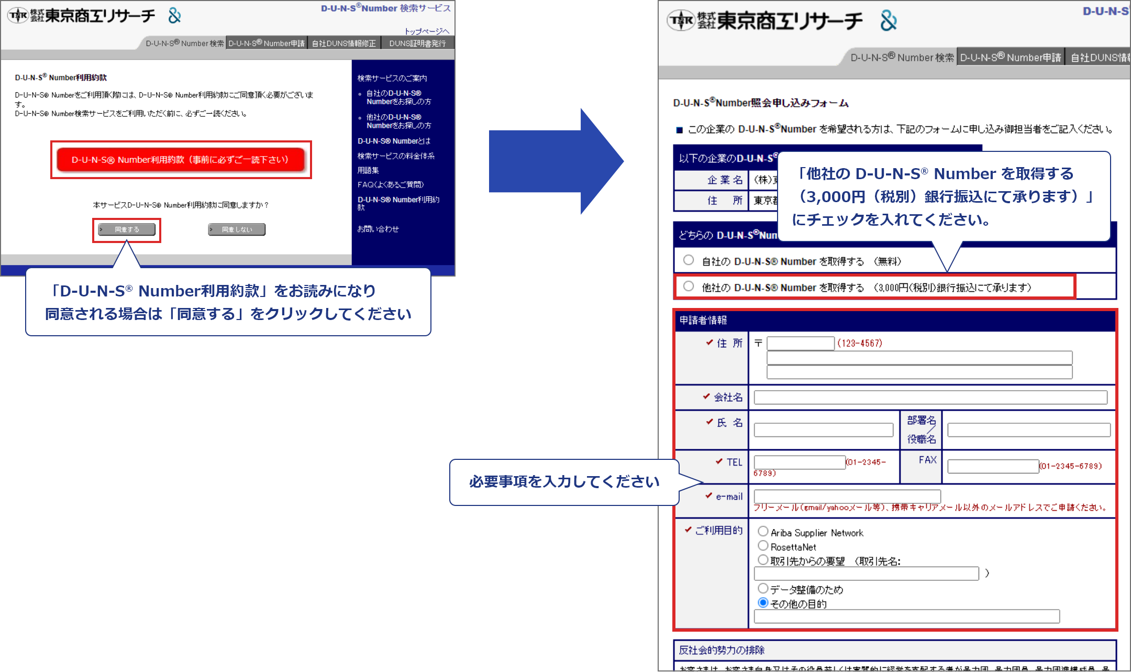Open sidebar link D-U-N-S Number利用約款
Viewport: 1131px width, 672px height.
coord(398,203)
